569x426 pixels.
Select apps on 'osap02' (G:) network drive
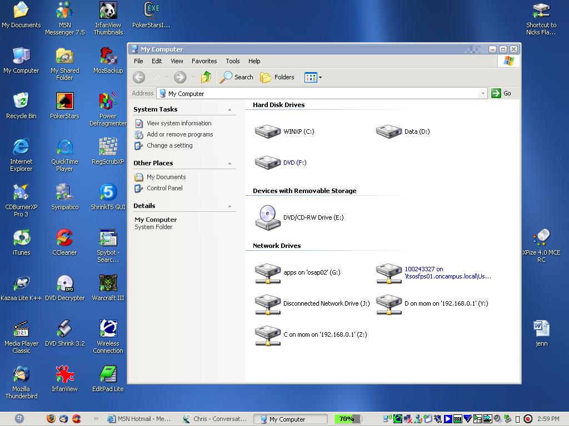click(x=297, y=272)
